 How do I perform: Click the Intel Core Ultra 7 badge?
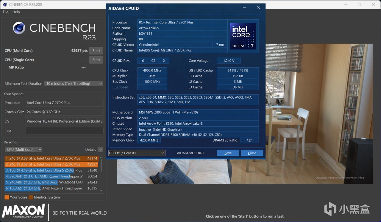243,36
